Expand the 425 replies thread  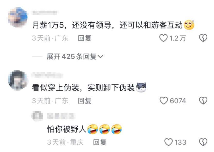(x=75, y=56)
